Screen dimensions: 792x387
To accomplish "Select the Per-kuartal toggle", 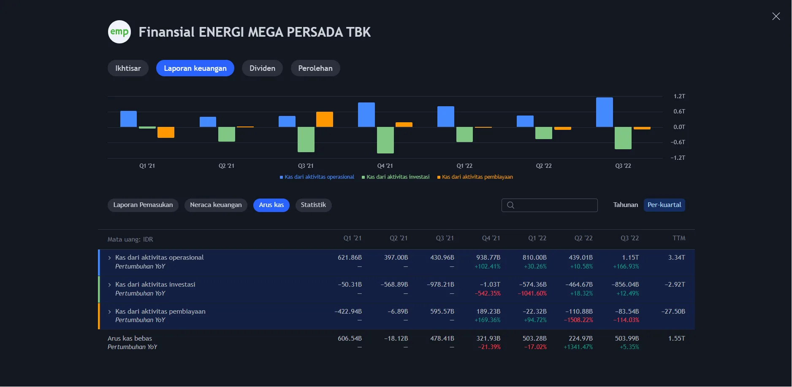I will tap(665, 205).
